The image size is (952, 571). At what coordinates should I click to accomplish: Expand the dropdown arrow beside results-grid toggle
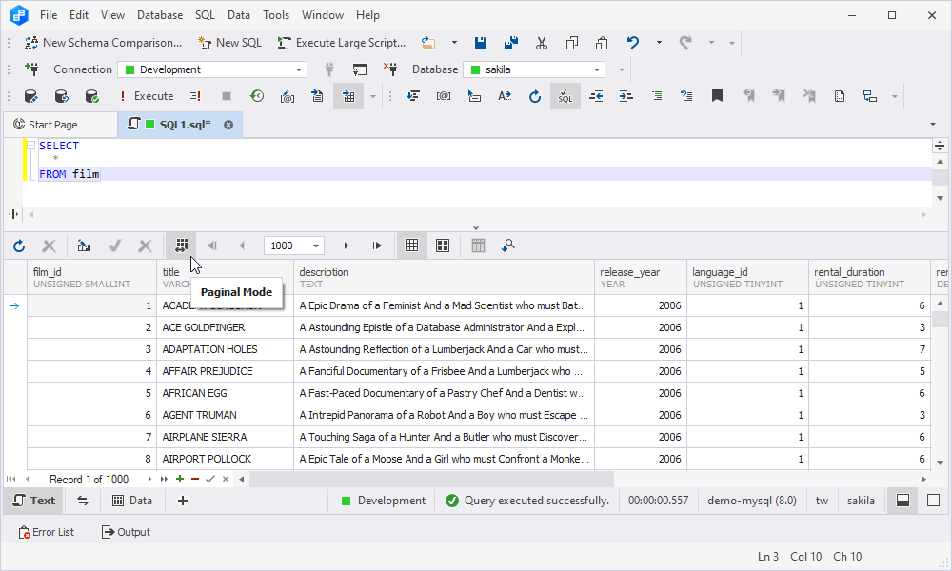(x=373, y=96)
